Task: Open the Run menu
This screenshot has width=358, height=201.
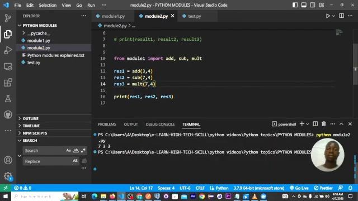Action: pyautogui.click(x=91, y=5)
